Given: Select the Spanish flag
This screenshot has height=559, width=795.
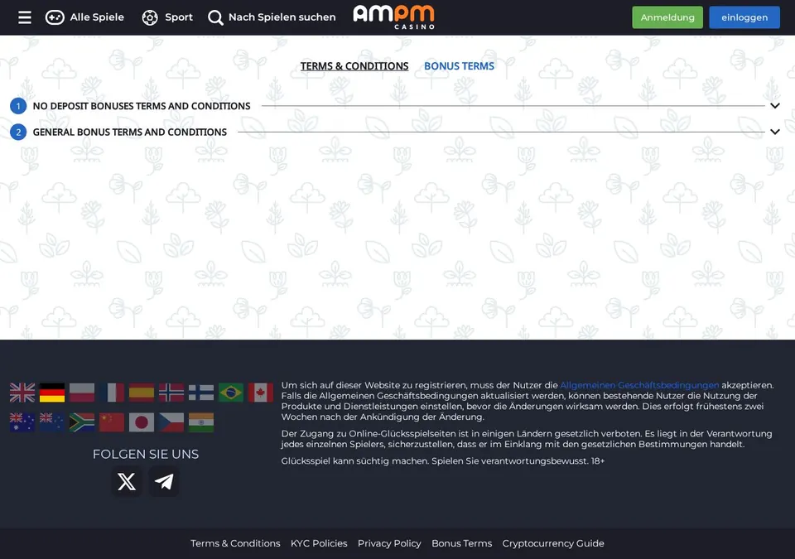Looking at the screenshot, I should (142, 393).
